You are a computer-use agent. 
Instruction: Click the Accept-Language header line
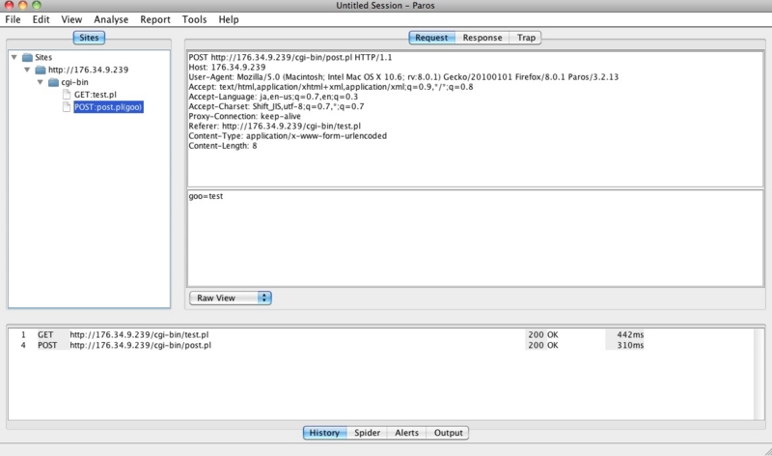click(x=273, y=97)
